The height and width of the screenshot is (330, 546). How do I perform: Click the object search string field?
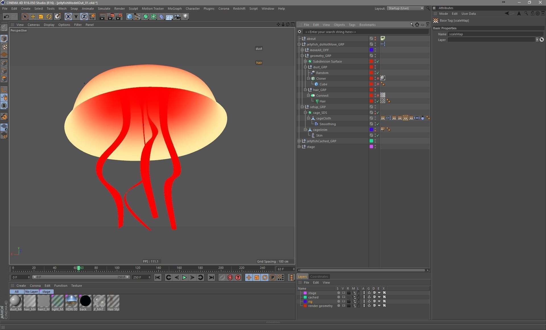[x=365, y=32]
